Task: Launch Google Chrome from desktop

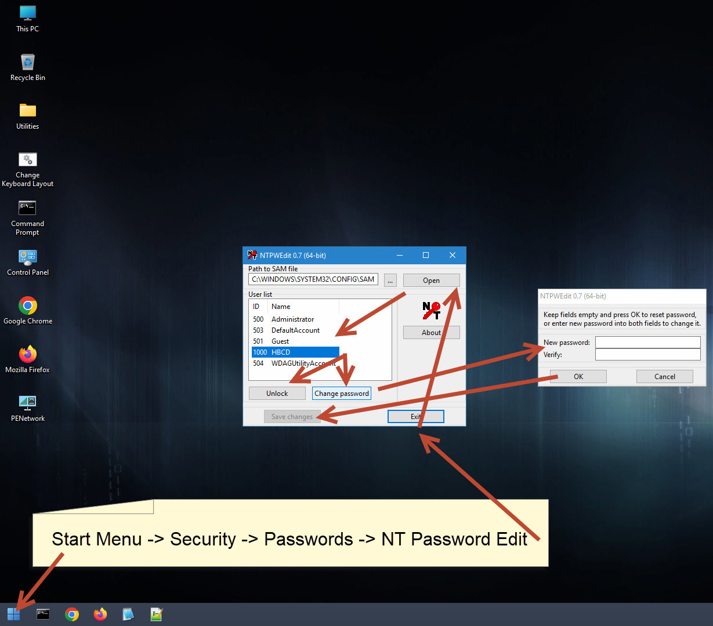Action: coord(28,311)
